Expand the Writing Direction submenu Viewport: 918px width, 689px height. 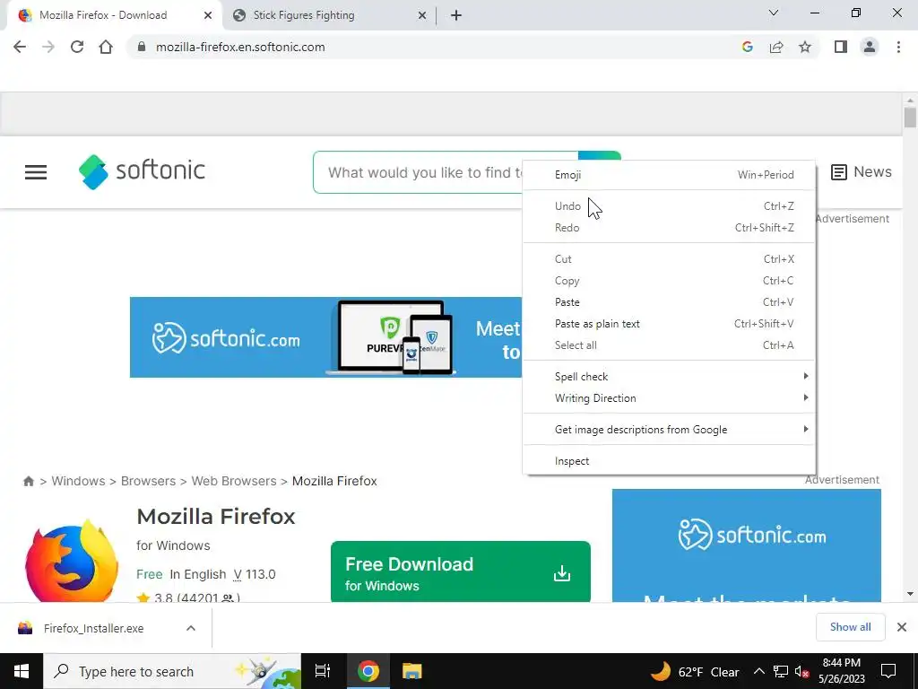click(x=669, y=397)
